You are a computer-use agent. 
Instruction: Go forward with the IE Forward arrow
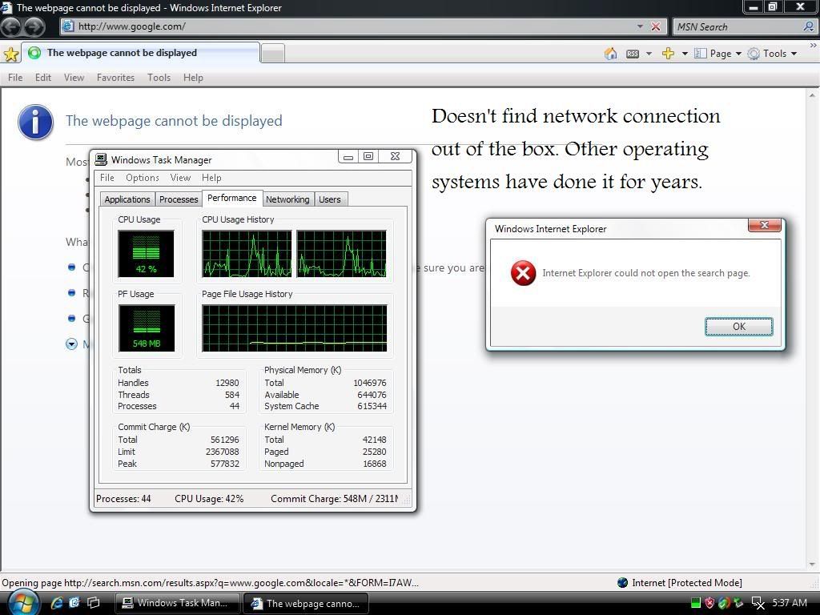click(34, 26)
